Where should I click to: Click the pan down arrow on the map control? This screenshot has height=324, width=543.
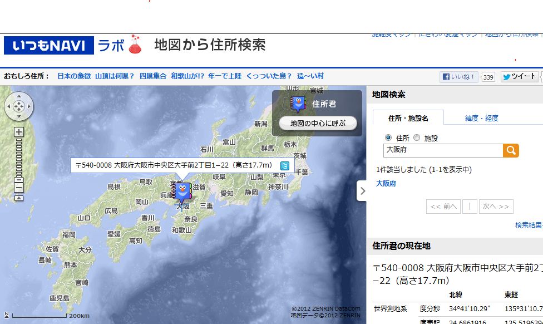pyautogui.click(x=19, y=117)
